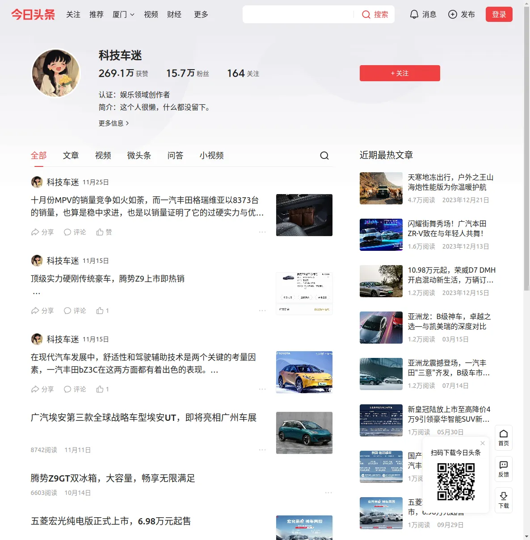Open hot article 闪耀街舞秀场
Image resolution: width=530 pixels, height=540 pixels.
click(x=447, y=228)
